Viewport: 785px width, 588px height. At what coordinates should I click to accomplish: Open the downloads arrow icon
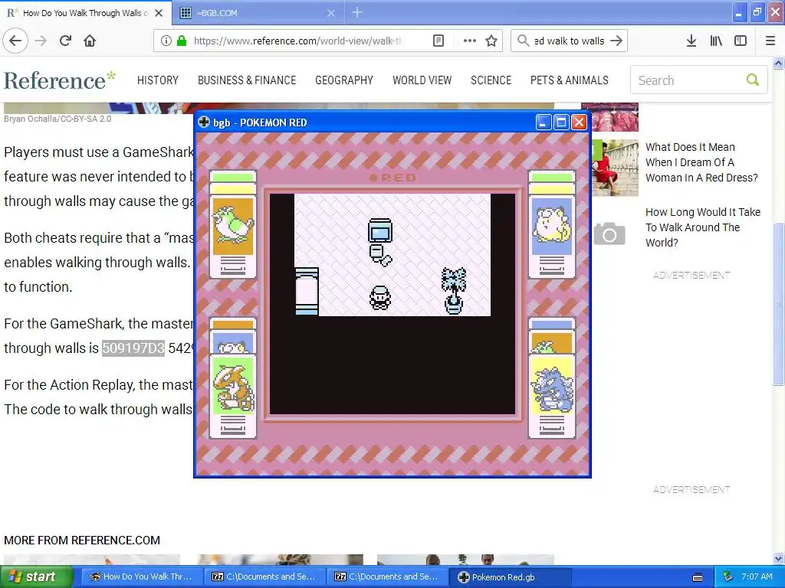point(691,41)
